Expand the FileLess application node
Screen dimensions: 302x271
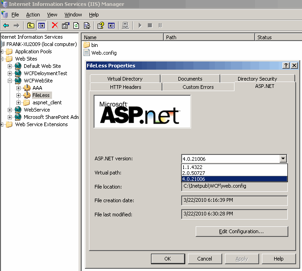click(x=19, y=95)
